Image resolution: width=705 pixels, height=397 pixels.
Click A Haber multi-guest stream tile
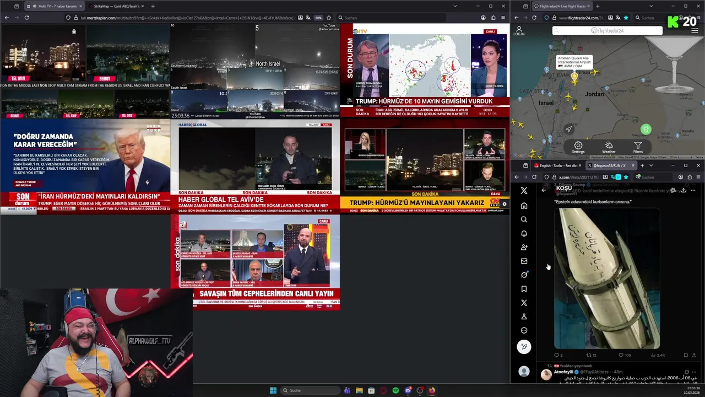click(x=255, y=262)
